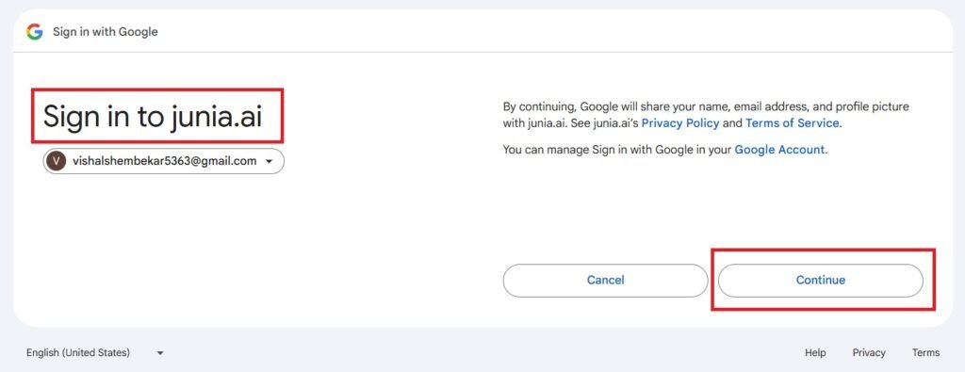This screenshot has width=965, height=372.
Task: Open the English (United States) language dropdown
Action: pos(95,353)
